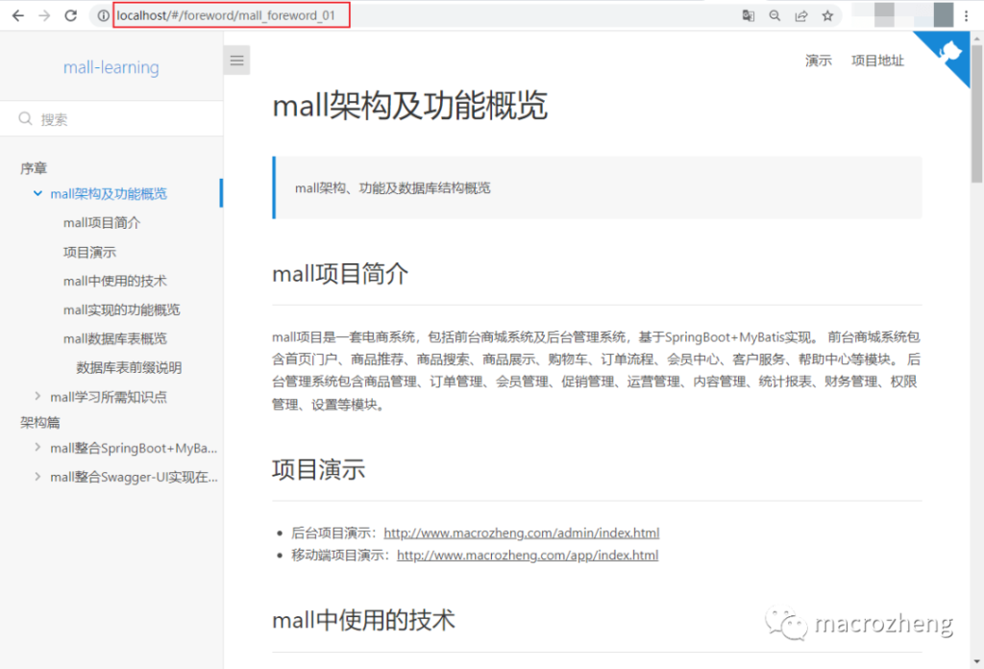
Task: Click the zoom lens icon in address bar
Action: [x=775, y=15]
